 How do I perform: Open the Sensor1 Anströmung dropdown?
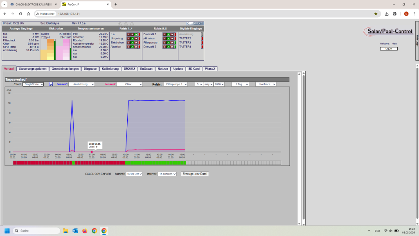[x=82, y=84]
